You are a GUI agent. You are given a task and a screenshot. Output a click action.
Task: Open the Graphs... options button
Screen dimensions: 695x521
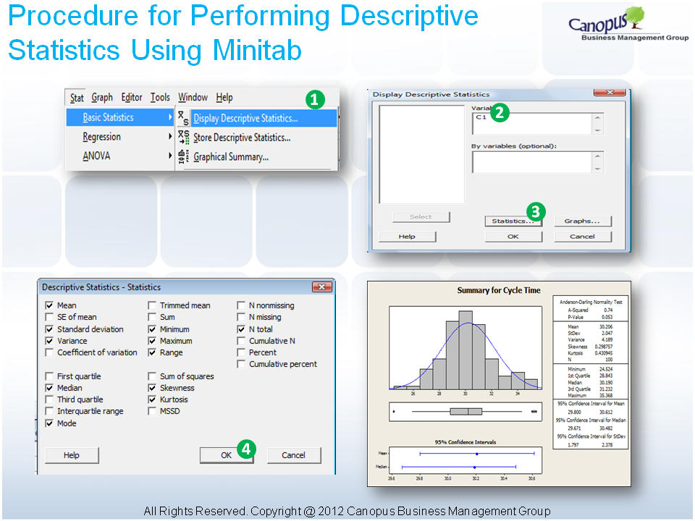click(582, 221)
